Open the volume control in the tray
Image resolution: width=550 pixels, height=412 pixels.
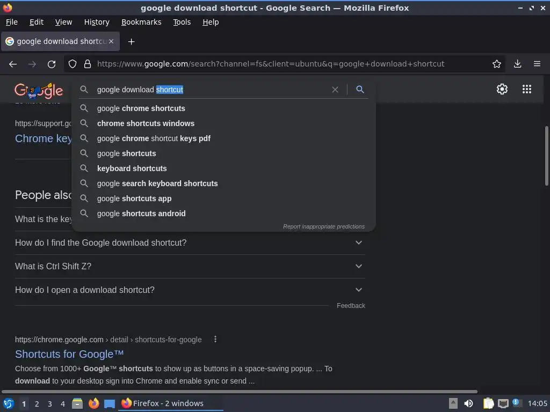pos(468,403)
